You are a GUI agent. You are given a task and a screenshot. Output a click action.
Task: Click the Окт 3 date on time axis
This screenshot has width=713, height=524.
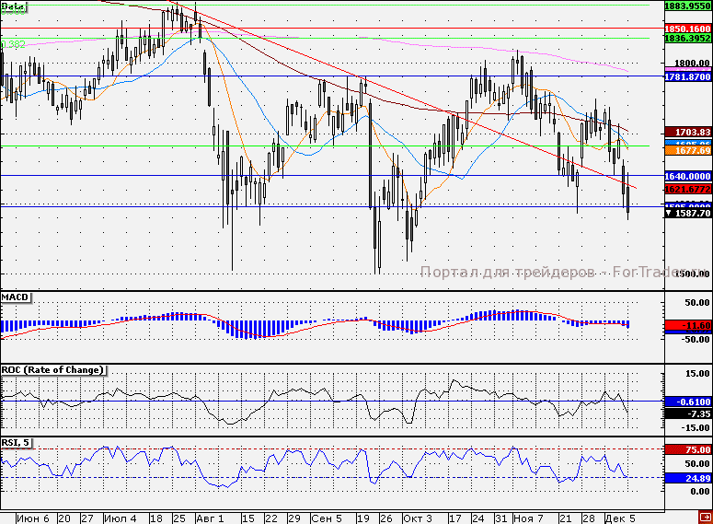(419, 518)
